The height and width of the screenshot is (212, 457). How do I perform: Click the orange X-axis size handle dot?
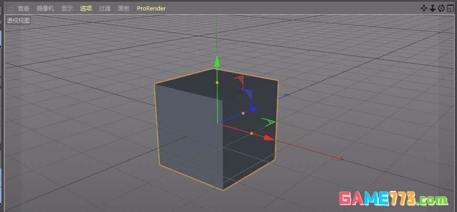coord(252,133)
